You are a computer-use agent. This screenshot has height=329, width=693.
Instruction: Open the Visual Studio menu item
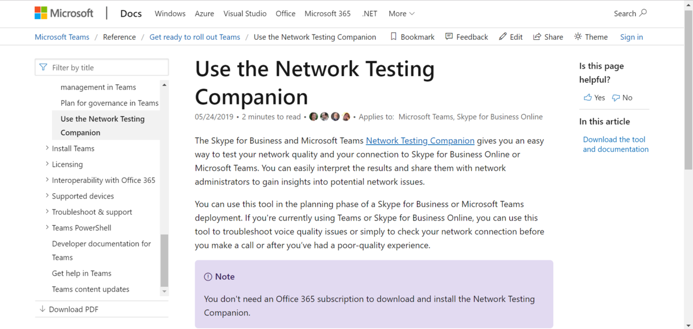[x=245, y=13]
